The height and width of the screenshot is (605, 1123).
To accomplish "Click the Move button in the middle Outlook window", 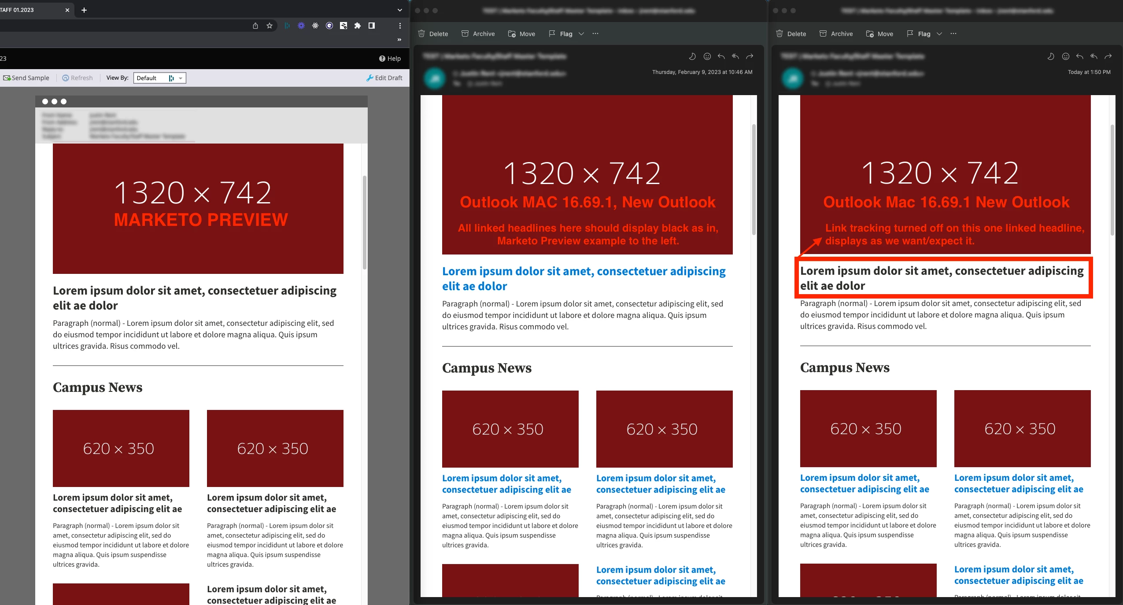I will [521, 34].
